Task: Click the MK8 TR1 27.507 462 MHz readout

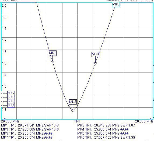Action: click(106, 138)
